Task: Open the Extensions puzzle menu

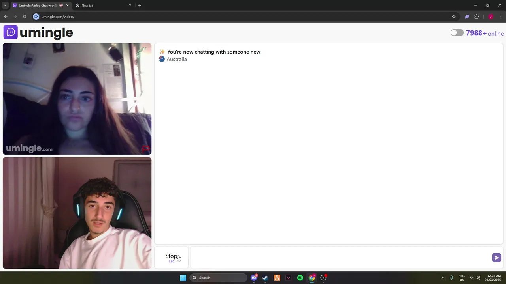Action: 476,17
